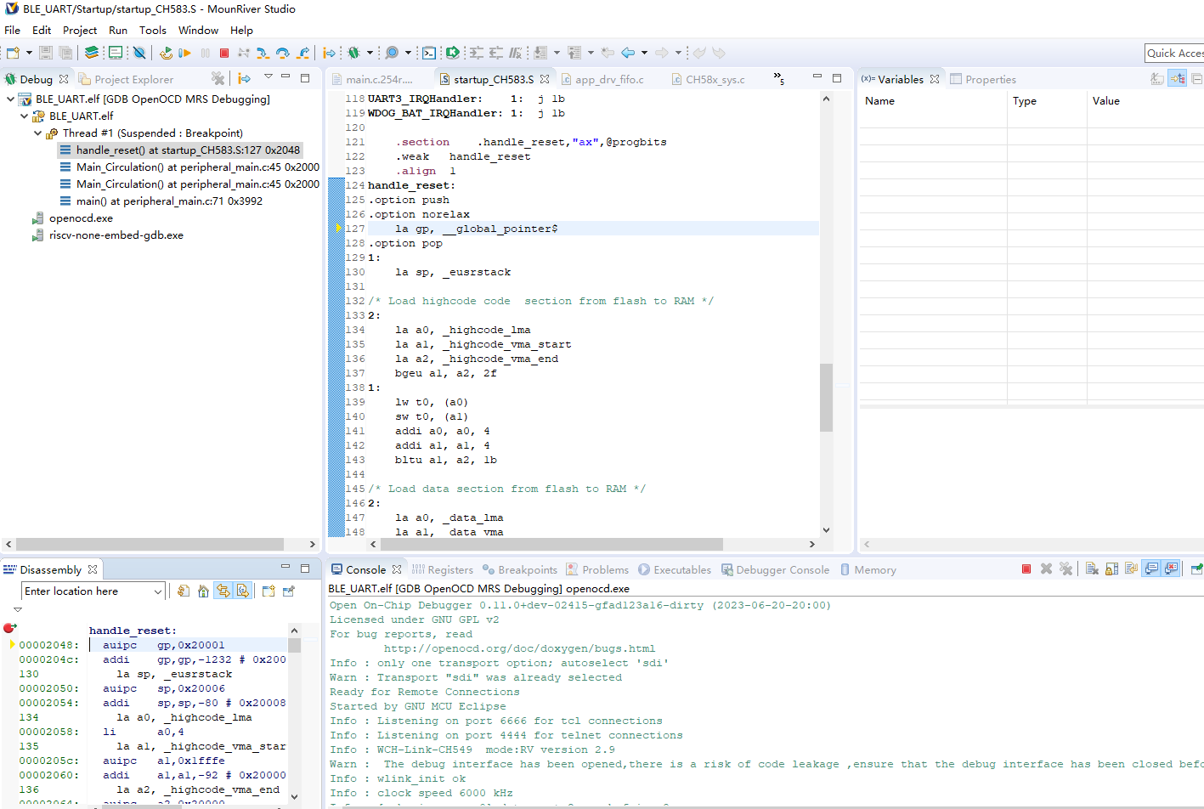Click the Pin to Debug Context icon in Disassembly
The height and width of the screenshot is (809, 1204).
point(289,591)
